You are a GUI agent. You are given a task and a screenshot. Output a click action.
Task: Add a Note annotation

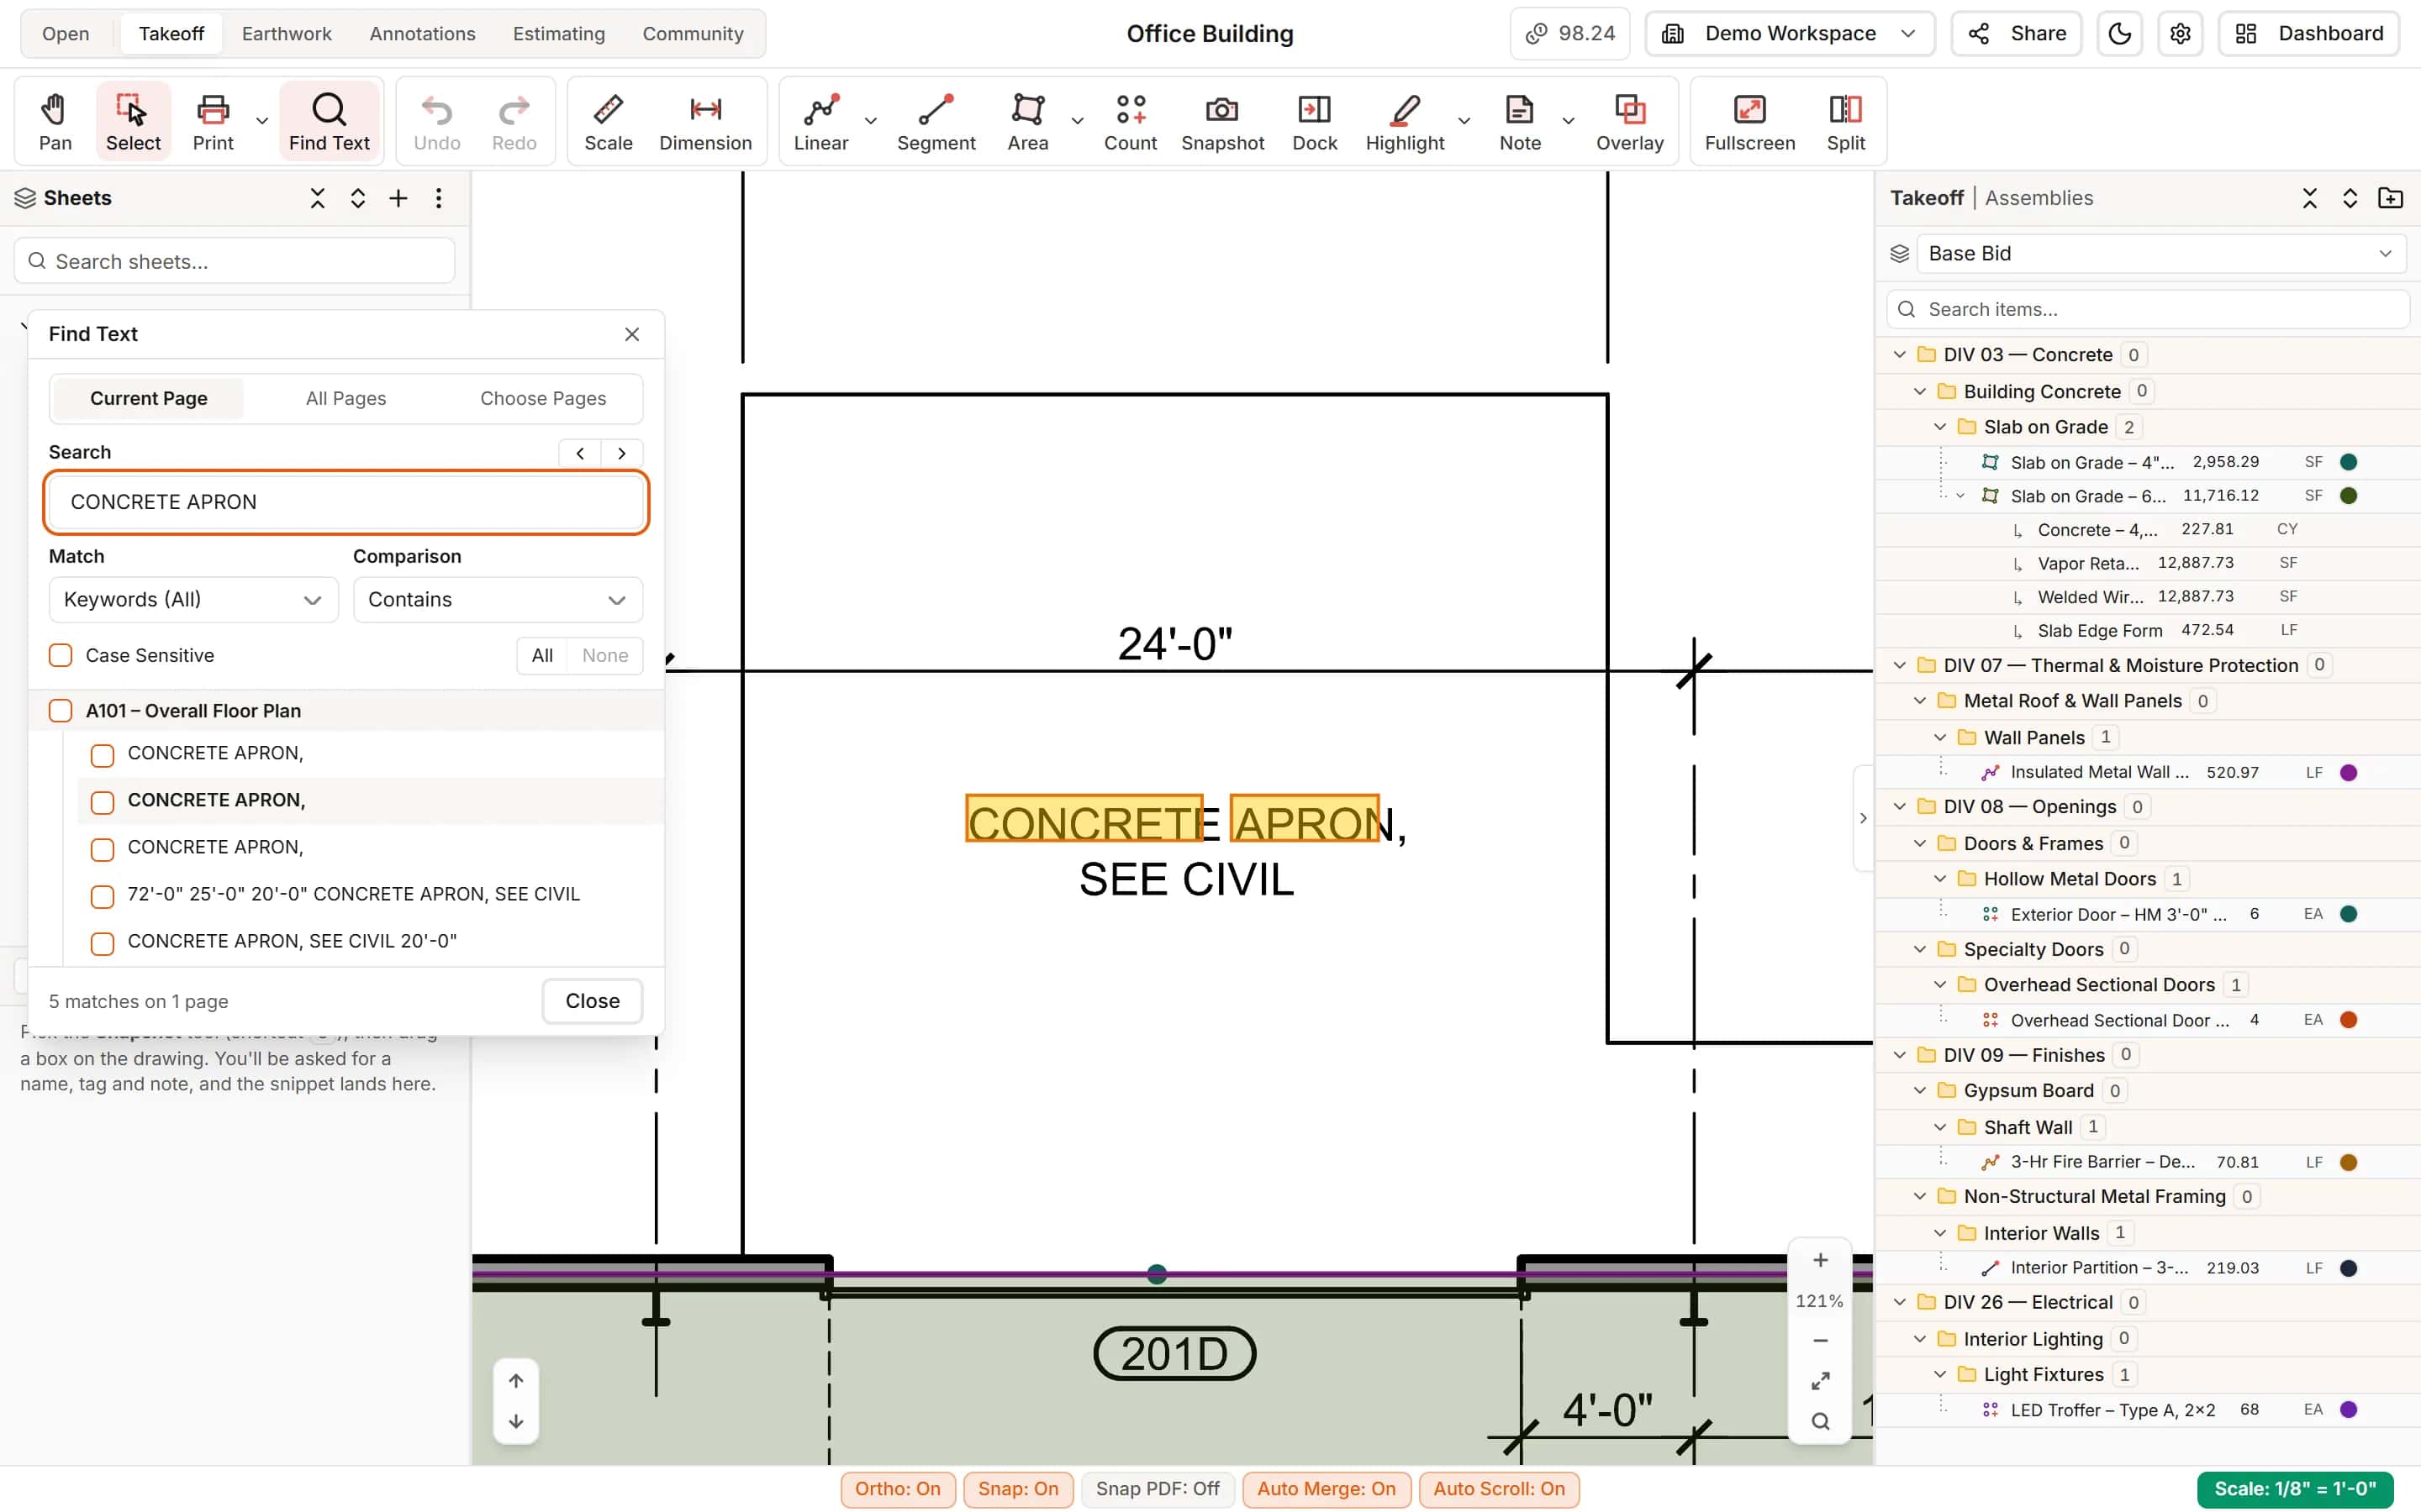[x=1520, y=121]
